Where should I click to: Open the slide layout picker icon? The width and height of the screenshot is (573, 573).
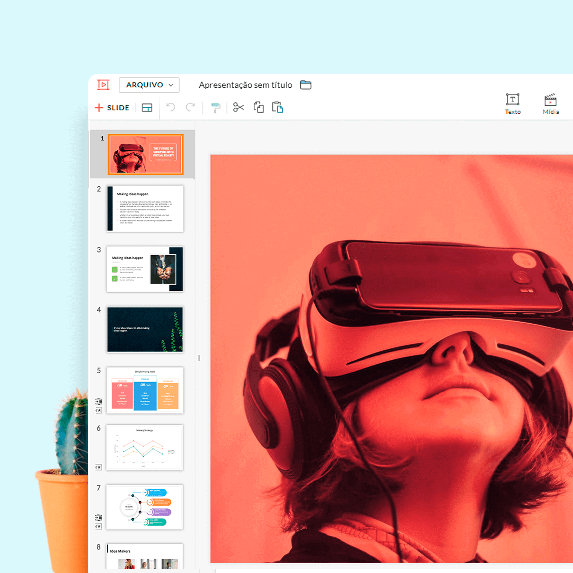click(147, 108)
